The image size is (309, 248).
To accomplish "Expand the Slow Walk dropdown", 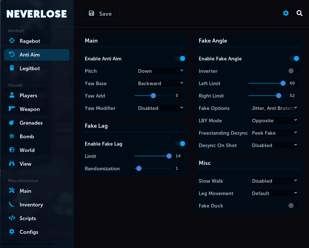I will pyautogui.click(x=274, y=181).
